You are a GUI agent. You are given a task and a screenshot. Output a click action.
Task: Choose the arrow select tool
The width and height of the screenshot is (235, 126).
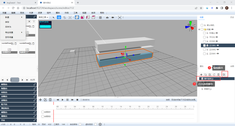[x=54, y=17]
